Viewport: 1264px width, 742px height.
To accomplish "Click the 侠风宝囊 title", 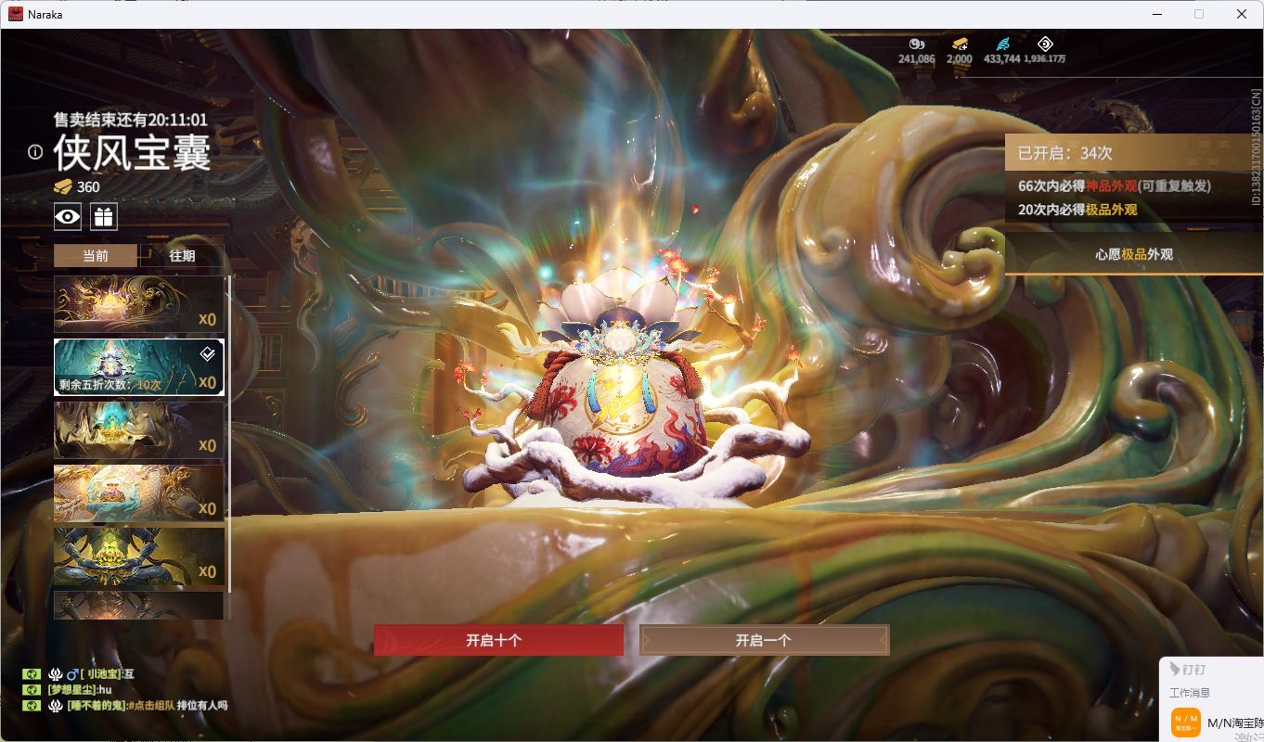I will 133,151.
